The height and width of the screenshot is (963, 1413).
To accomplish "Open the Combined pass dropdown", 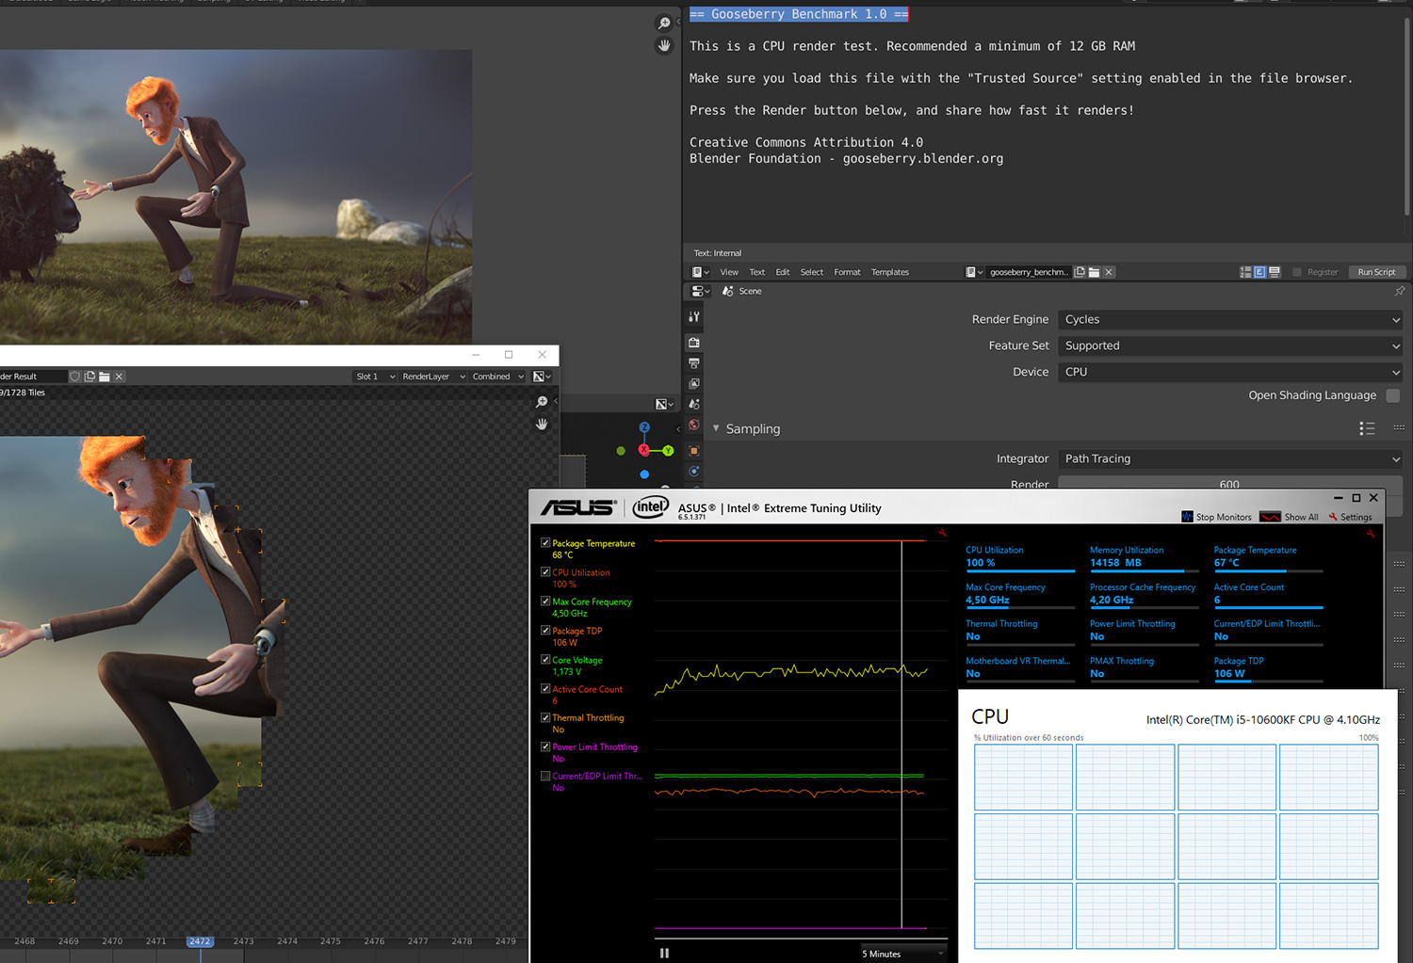I will [498, 377].
